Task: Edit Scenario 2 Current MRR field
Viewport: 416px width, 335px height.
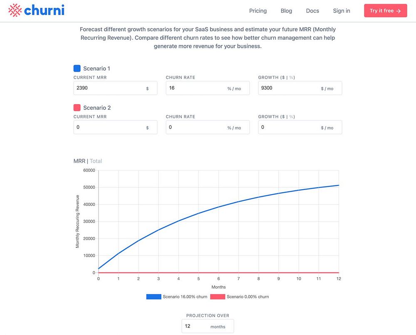Action: point(115,127)
